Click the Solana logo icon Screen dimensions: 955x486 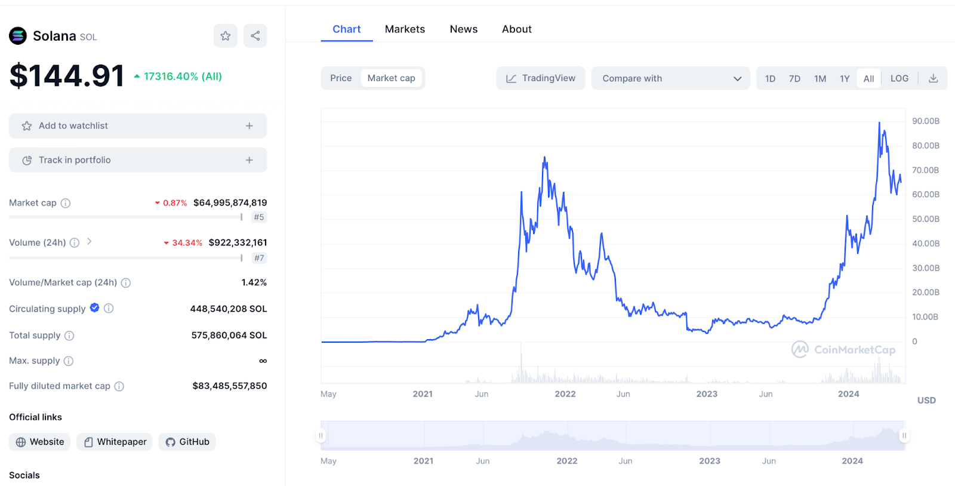(18, 36)
